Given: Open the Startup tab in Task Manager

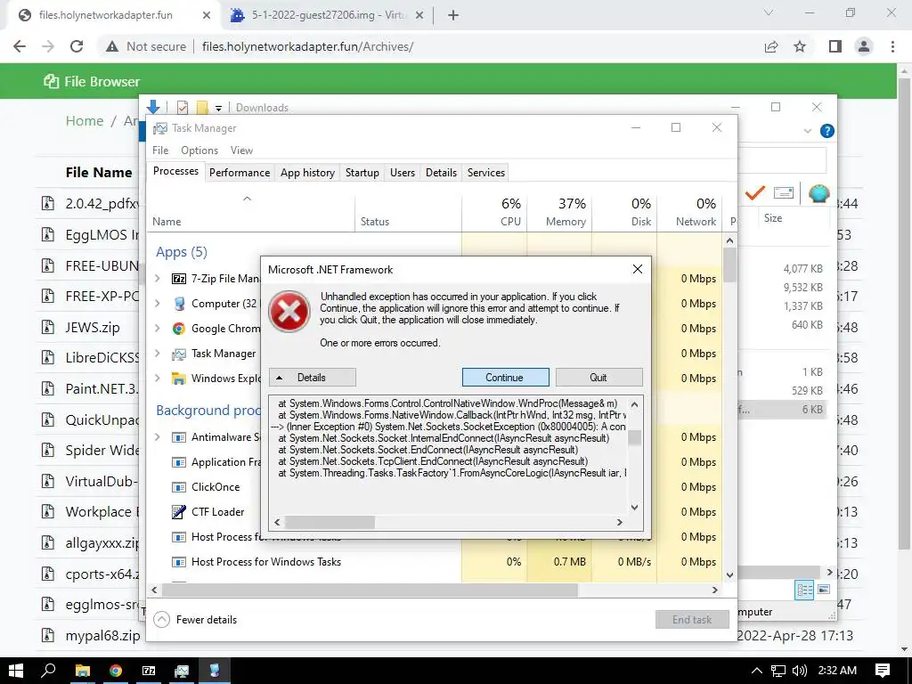Looking at the screenshot, I should [362, 172].
